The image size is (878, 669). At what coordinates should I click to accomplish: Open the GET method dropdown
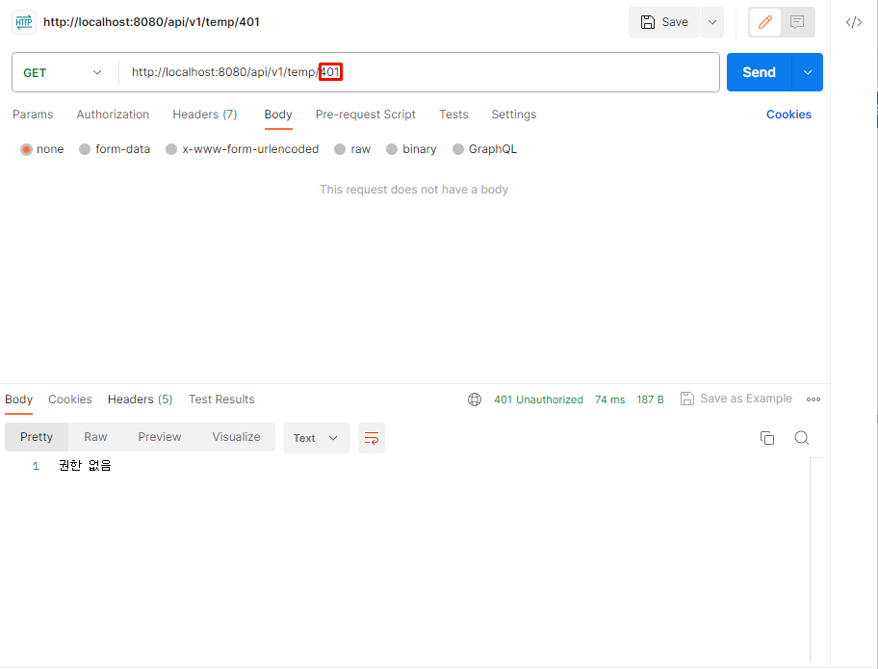tap(63, 73)
